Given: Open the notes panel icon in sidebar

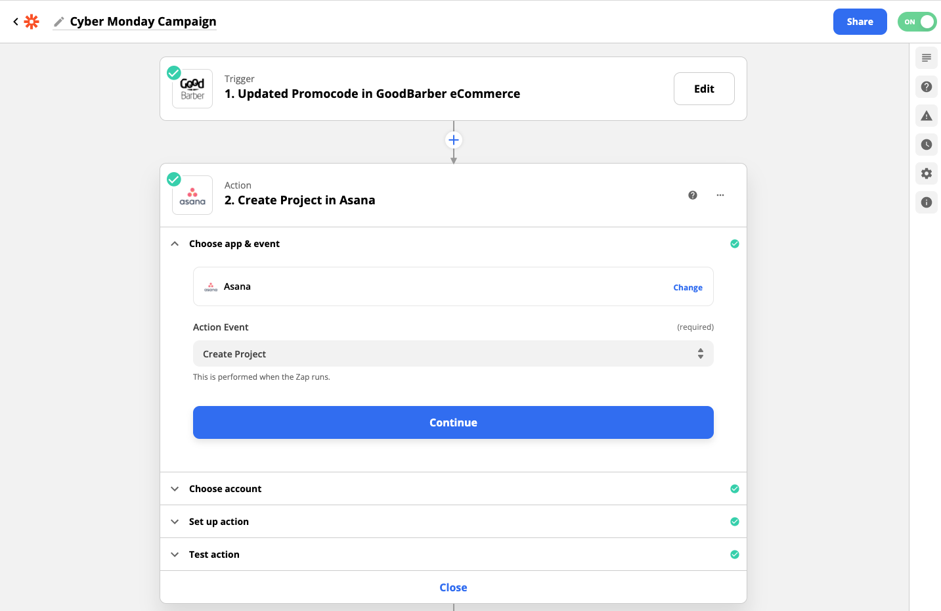Looking at the screenshot, I should pyautogui.click(x=926, y=58).
